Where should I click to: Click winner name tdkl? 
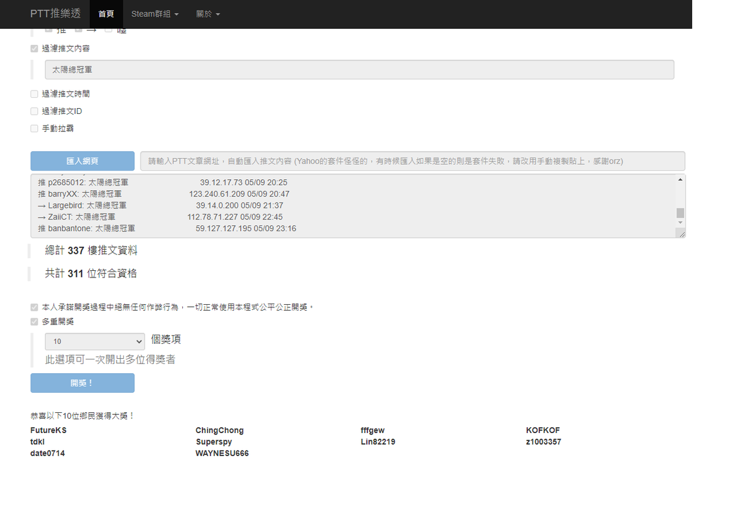click(37, 442)
